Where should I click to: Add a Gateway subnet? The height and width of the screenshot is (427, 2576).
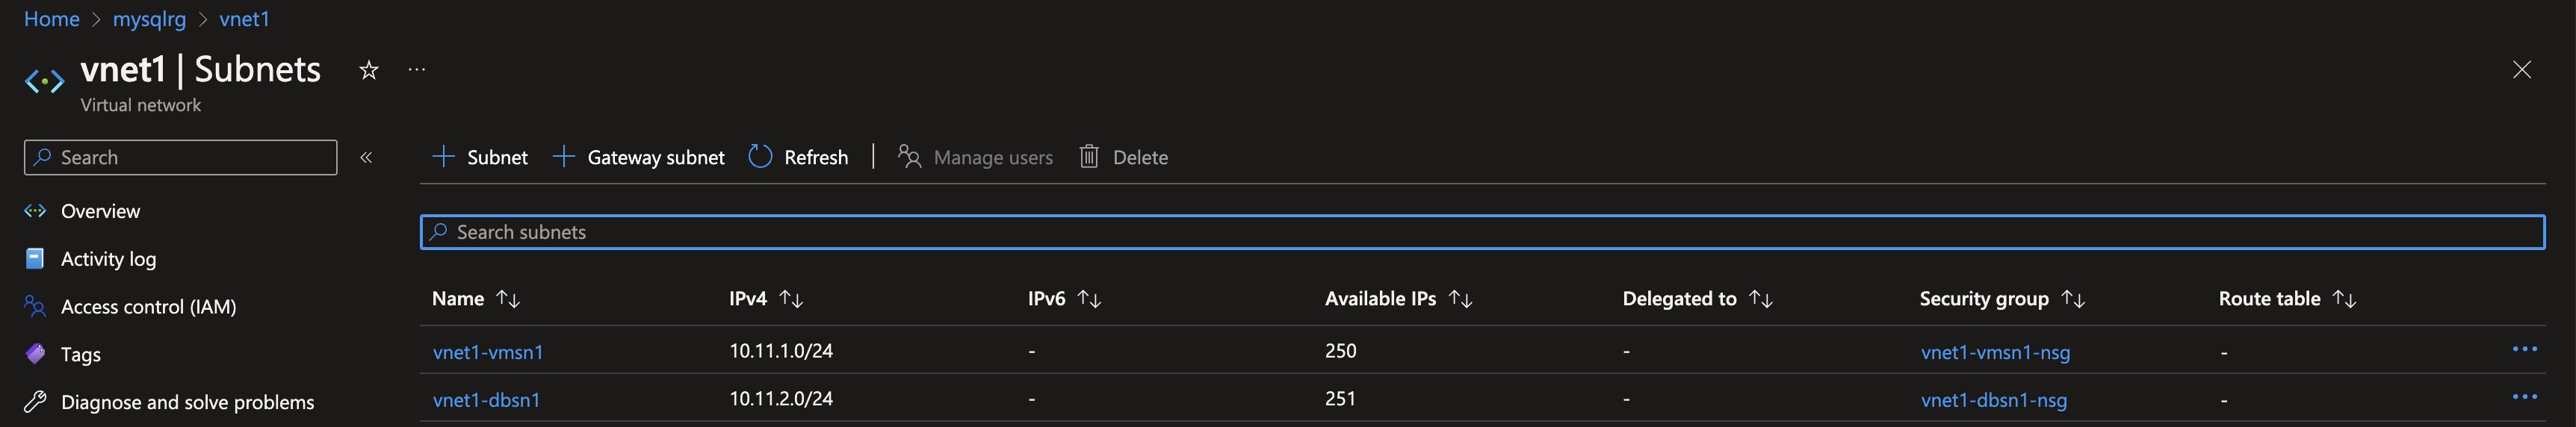pos(639,157)
